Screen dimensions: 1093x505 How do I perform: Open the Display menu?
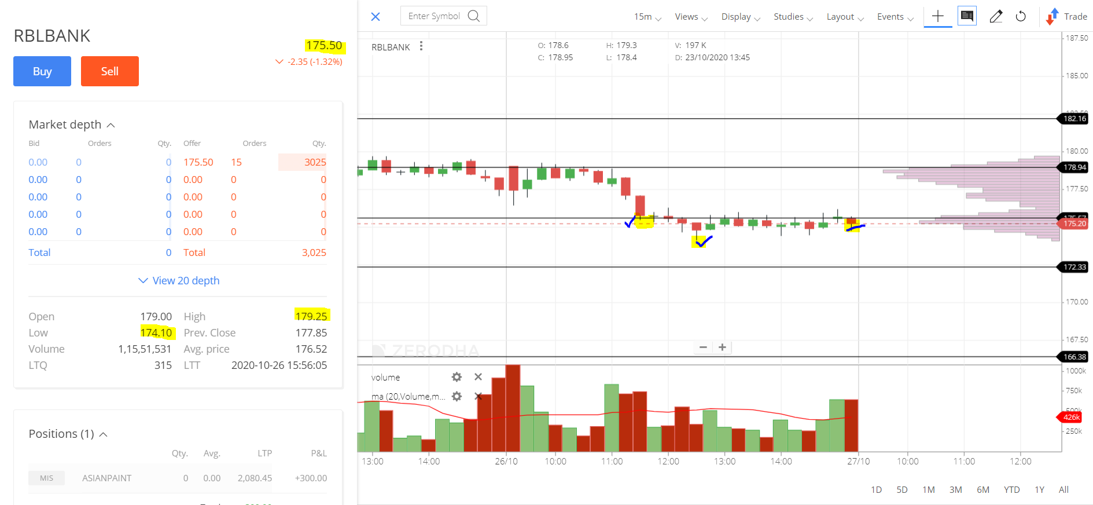tap(741, 17)
